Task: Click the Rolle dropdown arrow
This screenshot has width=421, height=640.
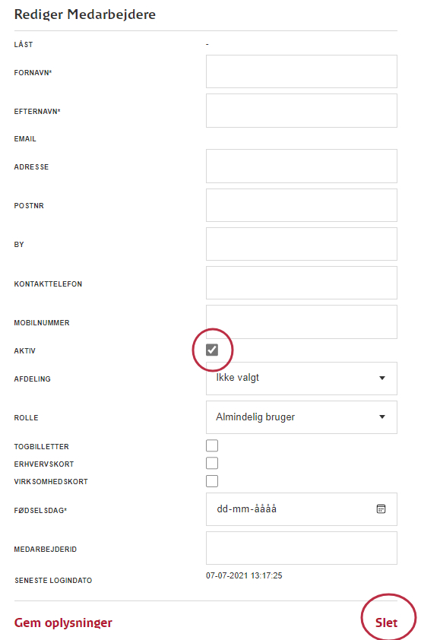Action: click(x=382, y=417)
